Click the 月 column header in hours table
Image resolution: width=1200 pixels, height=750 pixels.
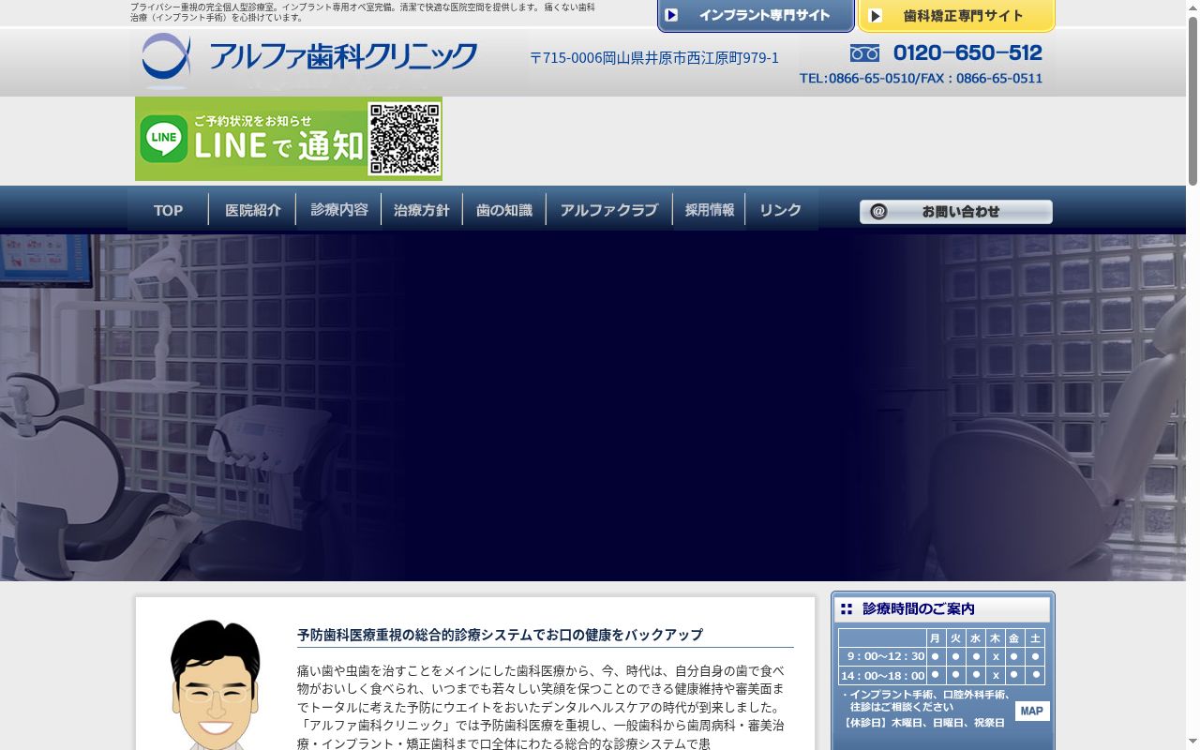935,638
